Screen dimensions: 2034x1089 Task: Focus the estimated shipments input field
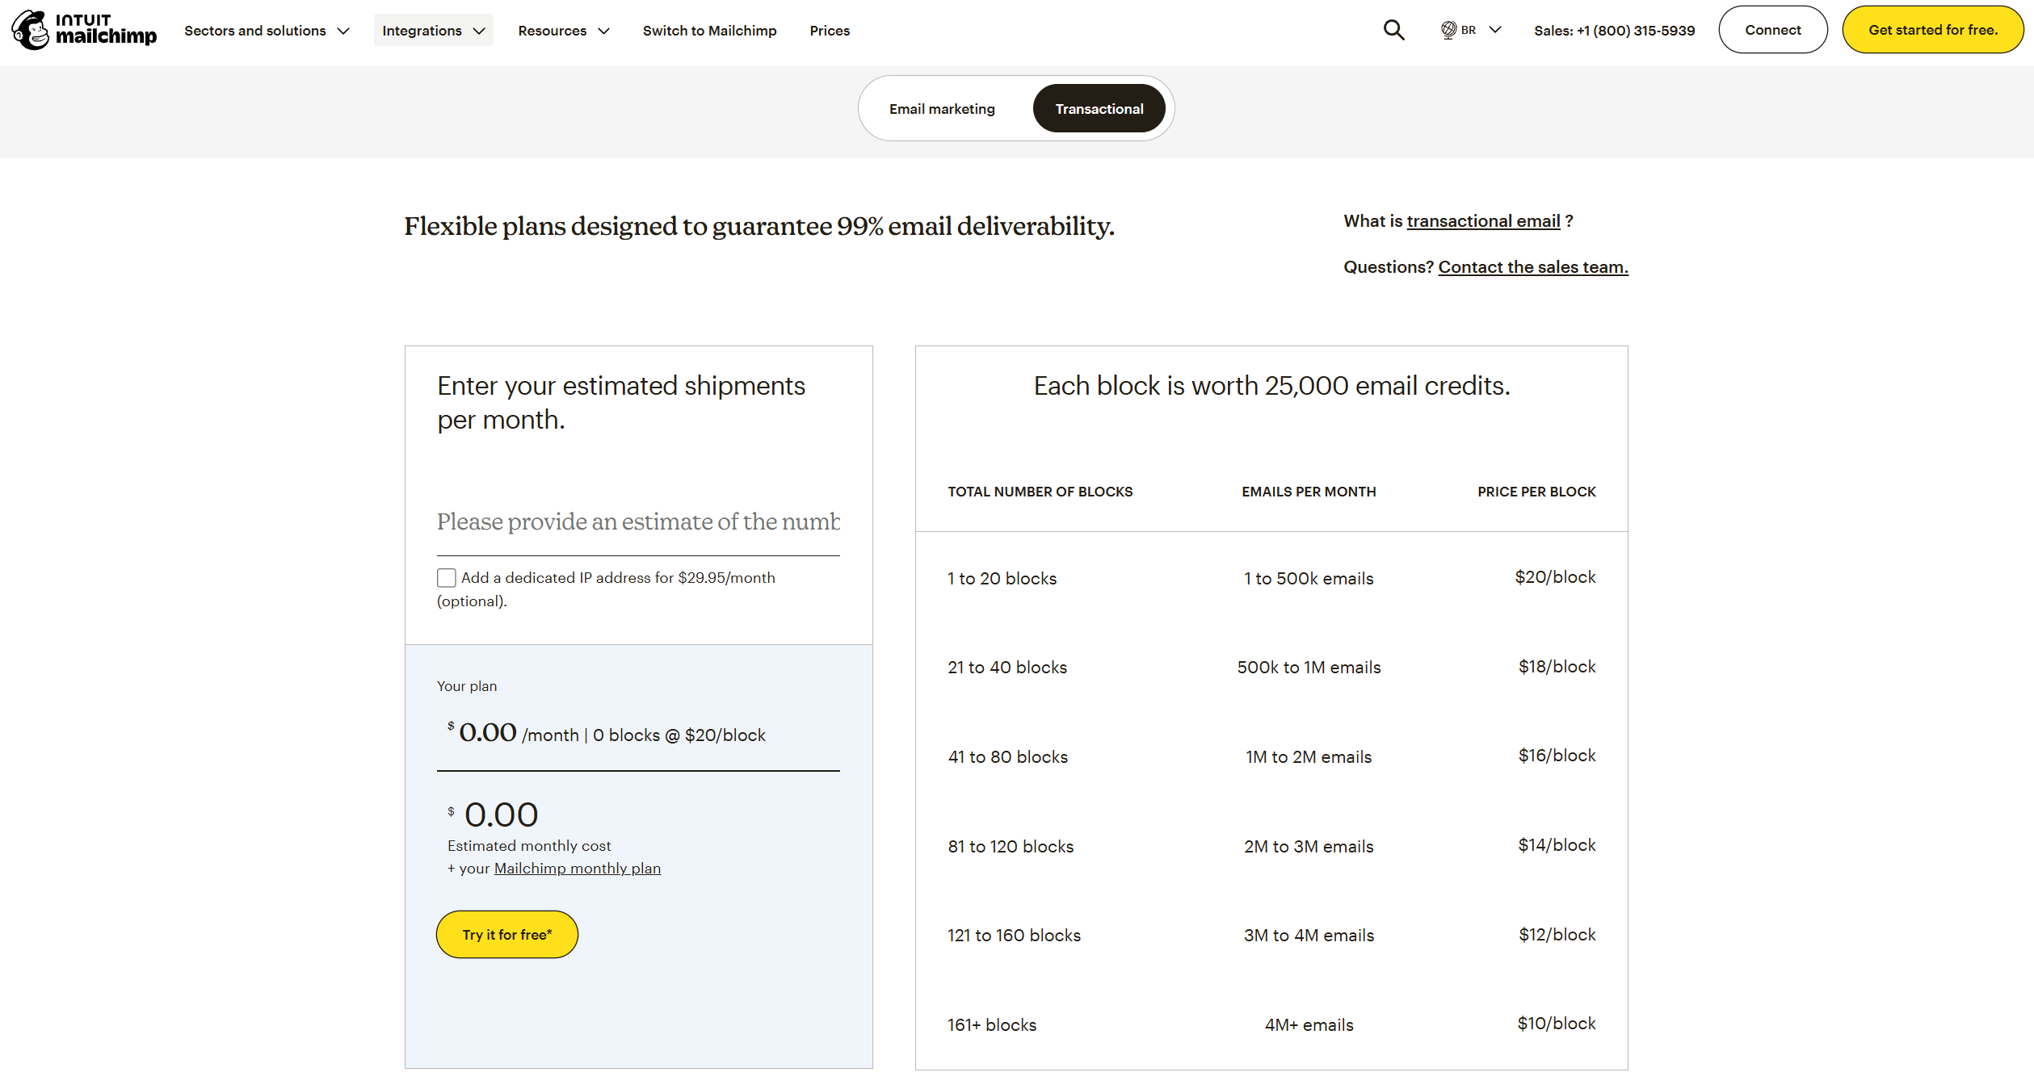pyautogui.click(x=638, y=521)
